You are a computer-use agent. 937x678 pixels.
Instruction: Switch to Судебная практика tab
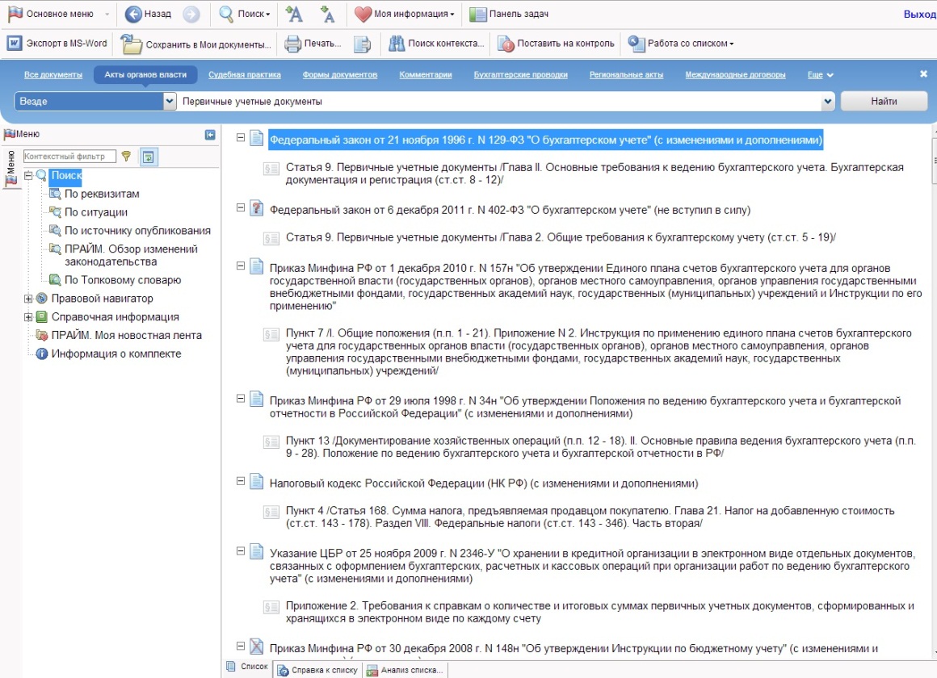[x=245, y=75]
